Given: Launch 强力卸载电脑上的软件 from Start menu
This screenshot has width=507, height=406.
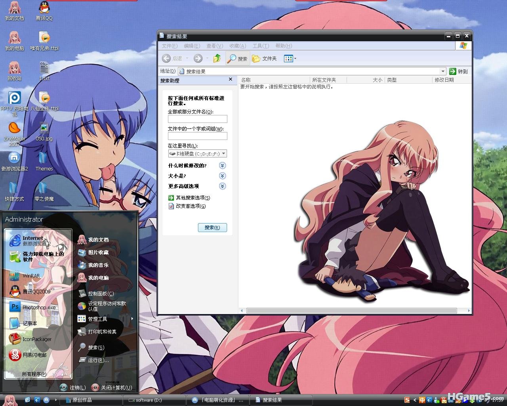Looking at the screenshot, I should tap(38, 257).
